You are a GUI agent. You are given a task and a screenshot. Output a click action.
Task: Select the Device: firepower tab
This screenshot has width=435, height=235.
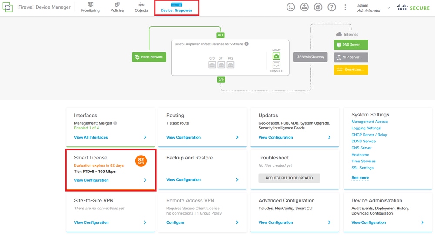176,8
